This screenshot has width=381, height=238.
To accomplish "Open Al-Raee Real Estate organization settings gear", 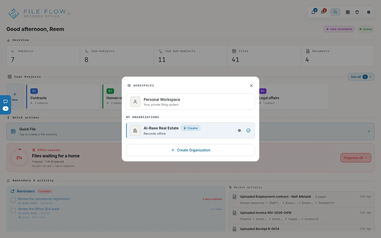I will tap(239, 130).
